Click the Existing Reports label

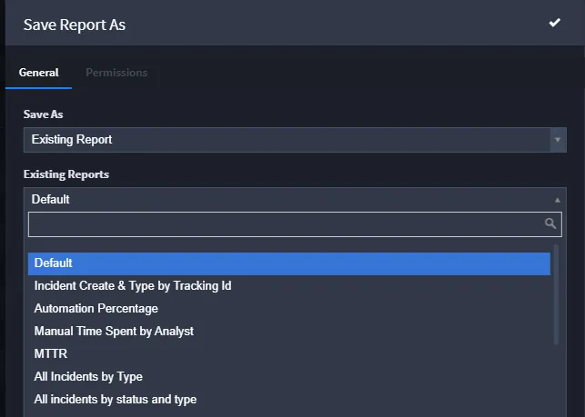point(66,174)
